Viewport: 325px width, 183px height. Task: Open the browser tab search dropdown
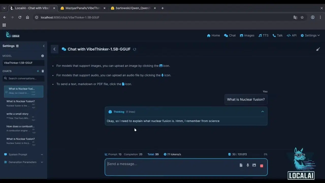(4, 8)
